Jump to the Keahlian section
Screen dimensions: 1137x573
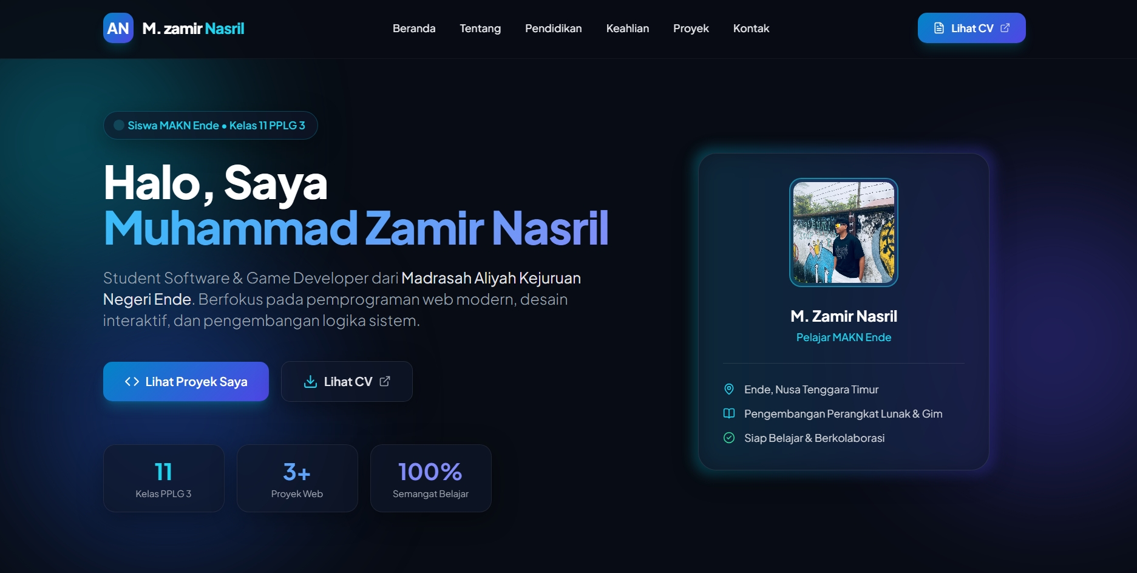click(x=628, y=29)
